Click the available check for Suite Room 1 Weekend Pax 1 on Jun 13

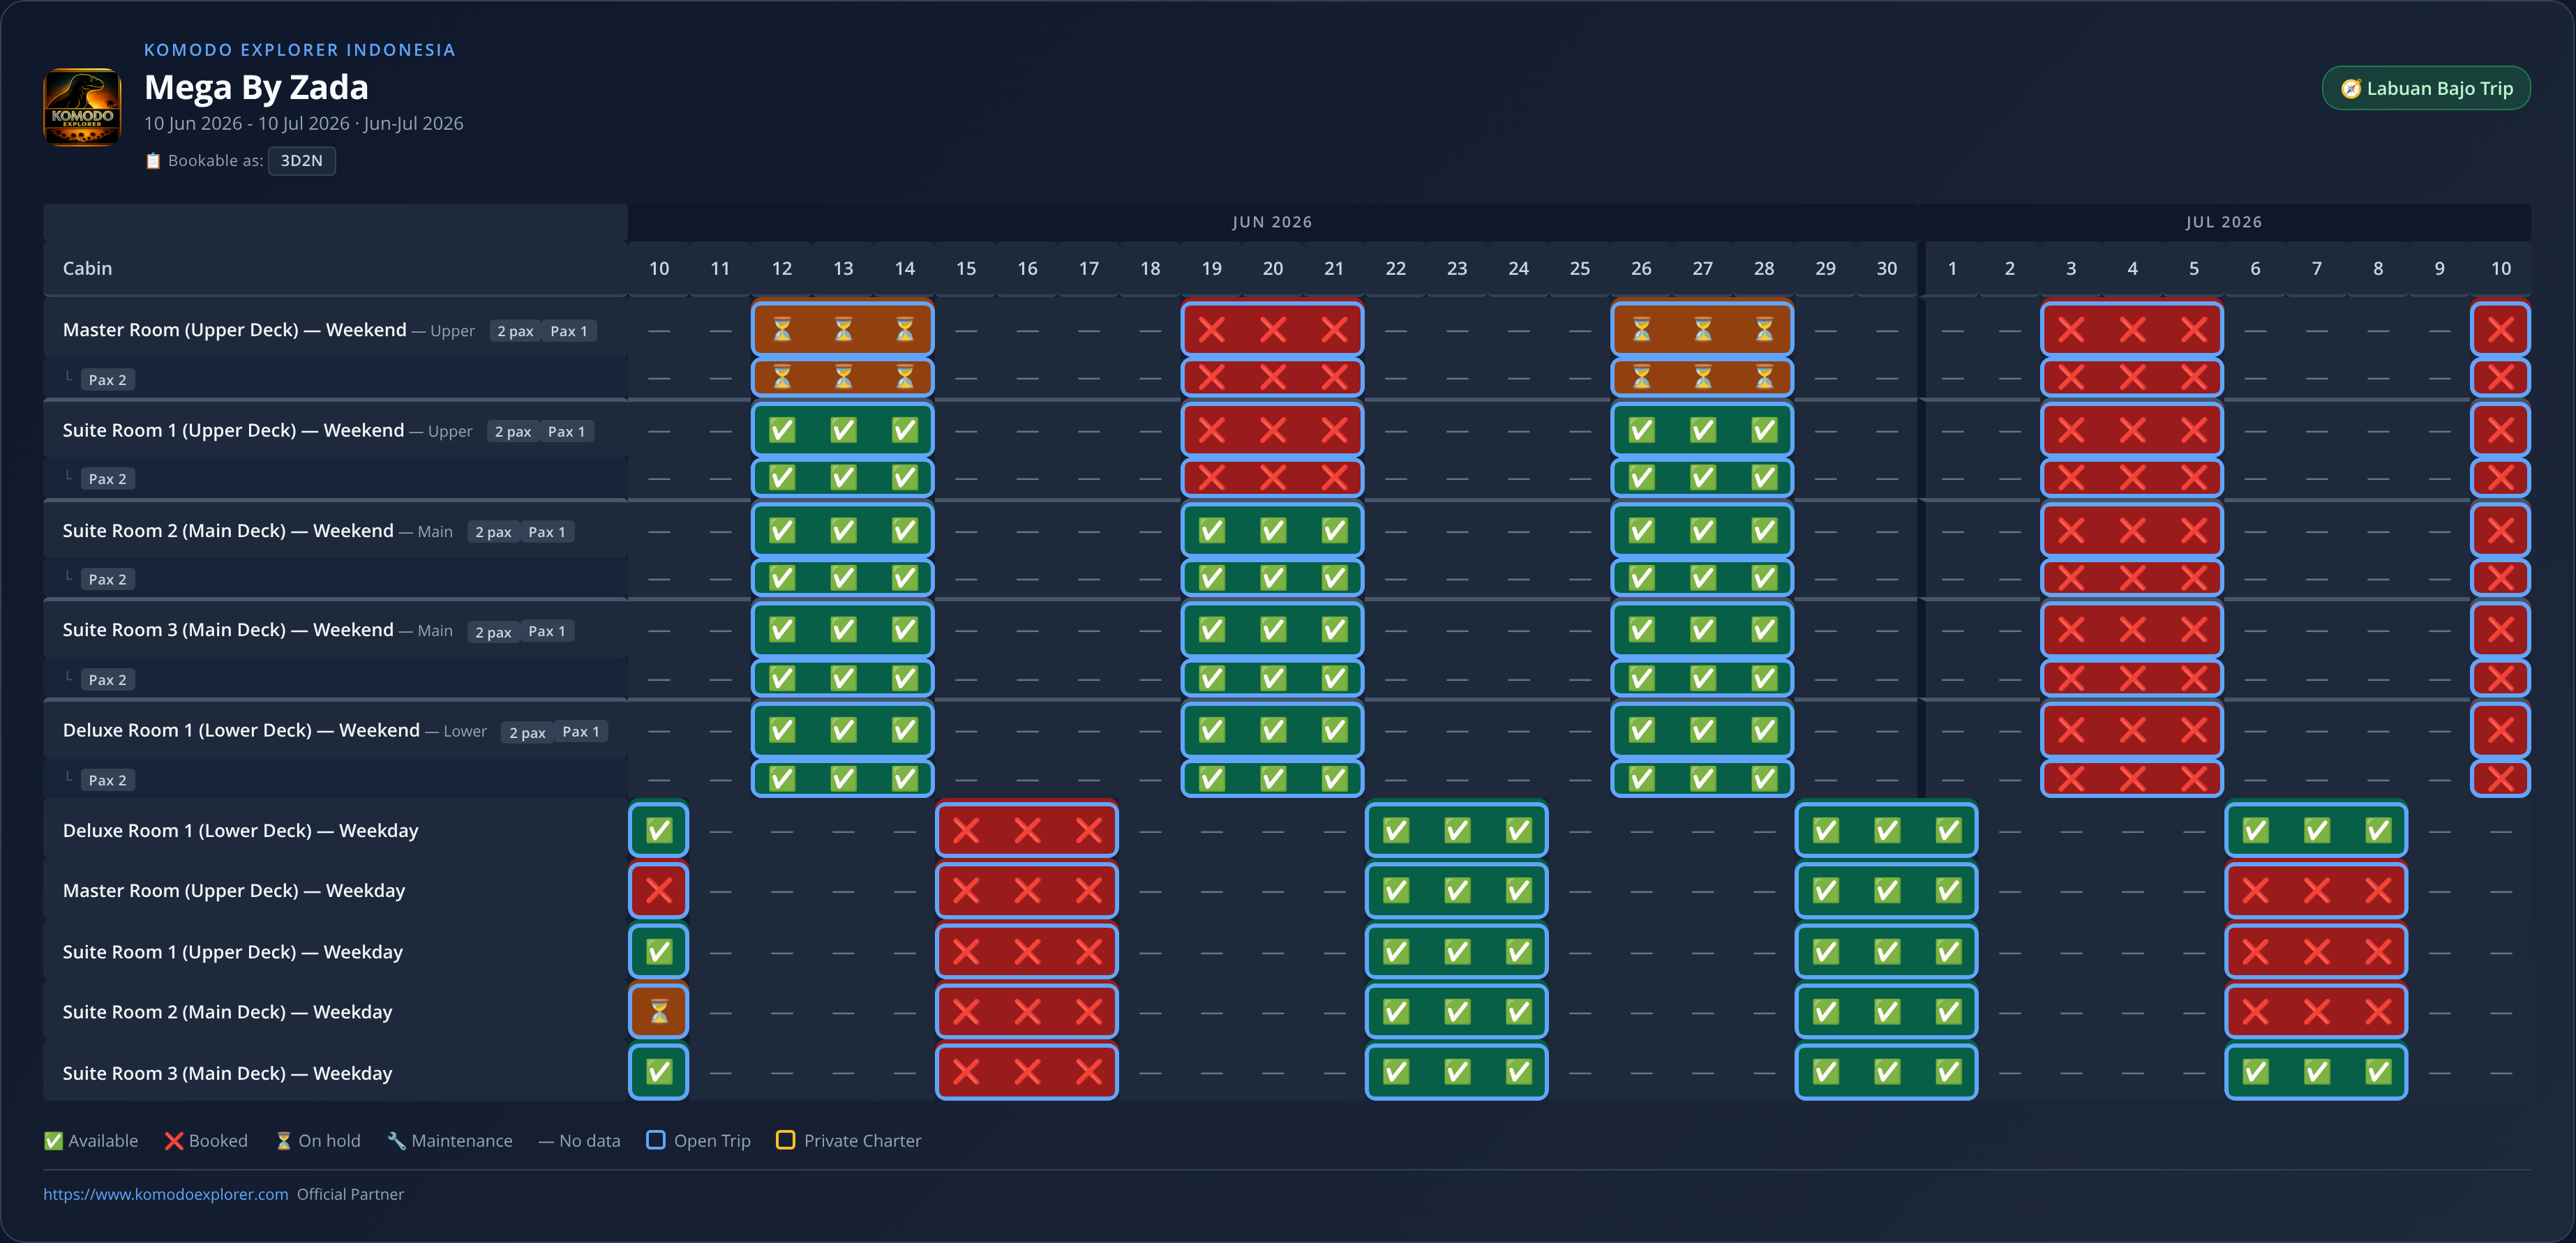pos(843,430)
